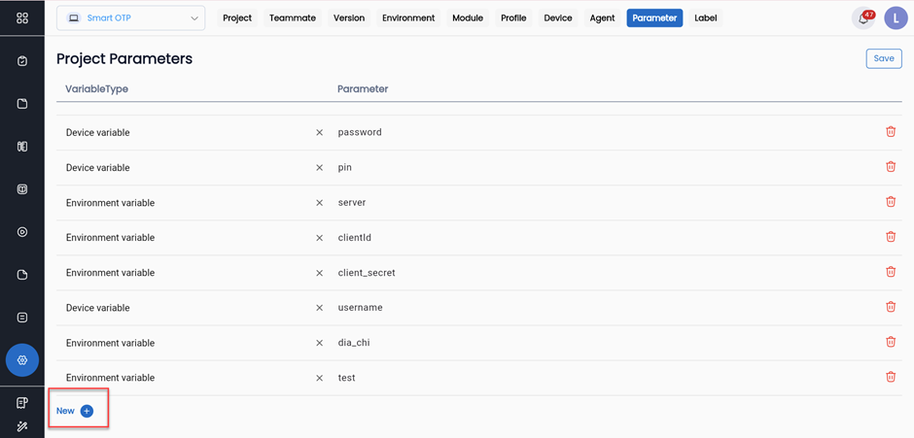This screenshot has width=914, height=438.
Task: Click the Save button
Action: (x=883, y=58)
